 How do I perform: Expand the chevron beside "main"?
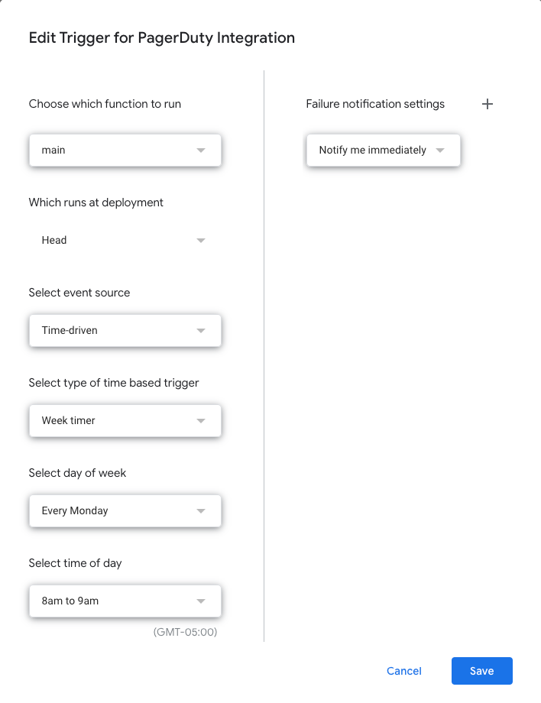[x=201, y=150]
